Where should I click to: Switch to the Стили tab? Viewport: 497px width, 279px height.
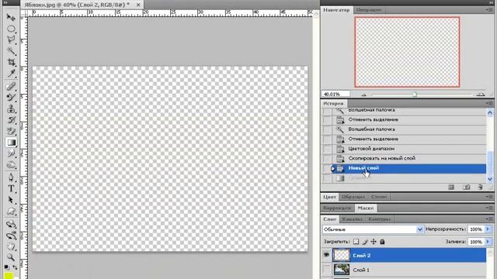point(379,197)
